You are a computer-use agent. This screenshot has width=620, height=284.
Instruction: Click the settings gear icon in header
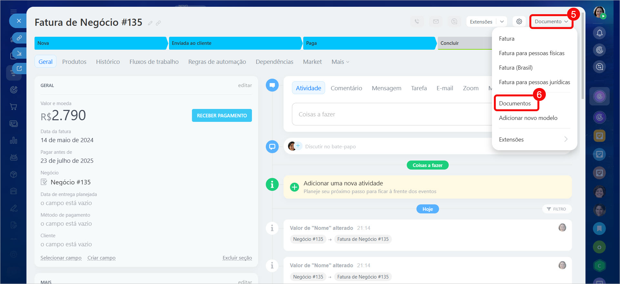tap(519, 22)
